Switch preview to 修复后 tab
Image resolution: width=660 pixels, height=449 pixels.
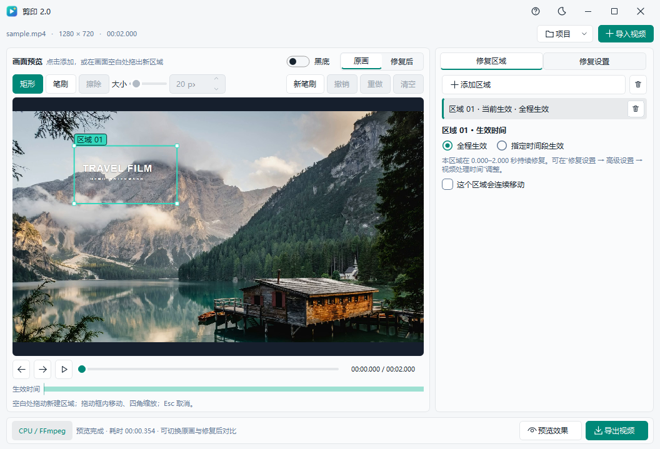(402, 61)
